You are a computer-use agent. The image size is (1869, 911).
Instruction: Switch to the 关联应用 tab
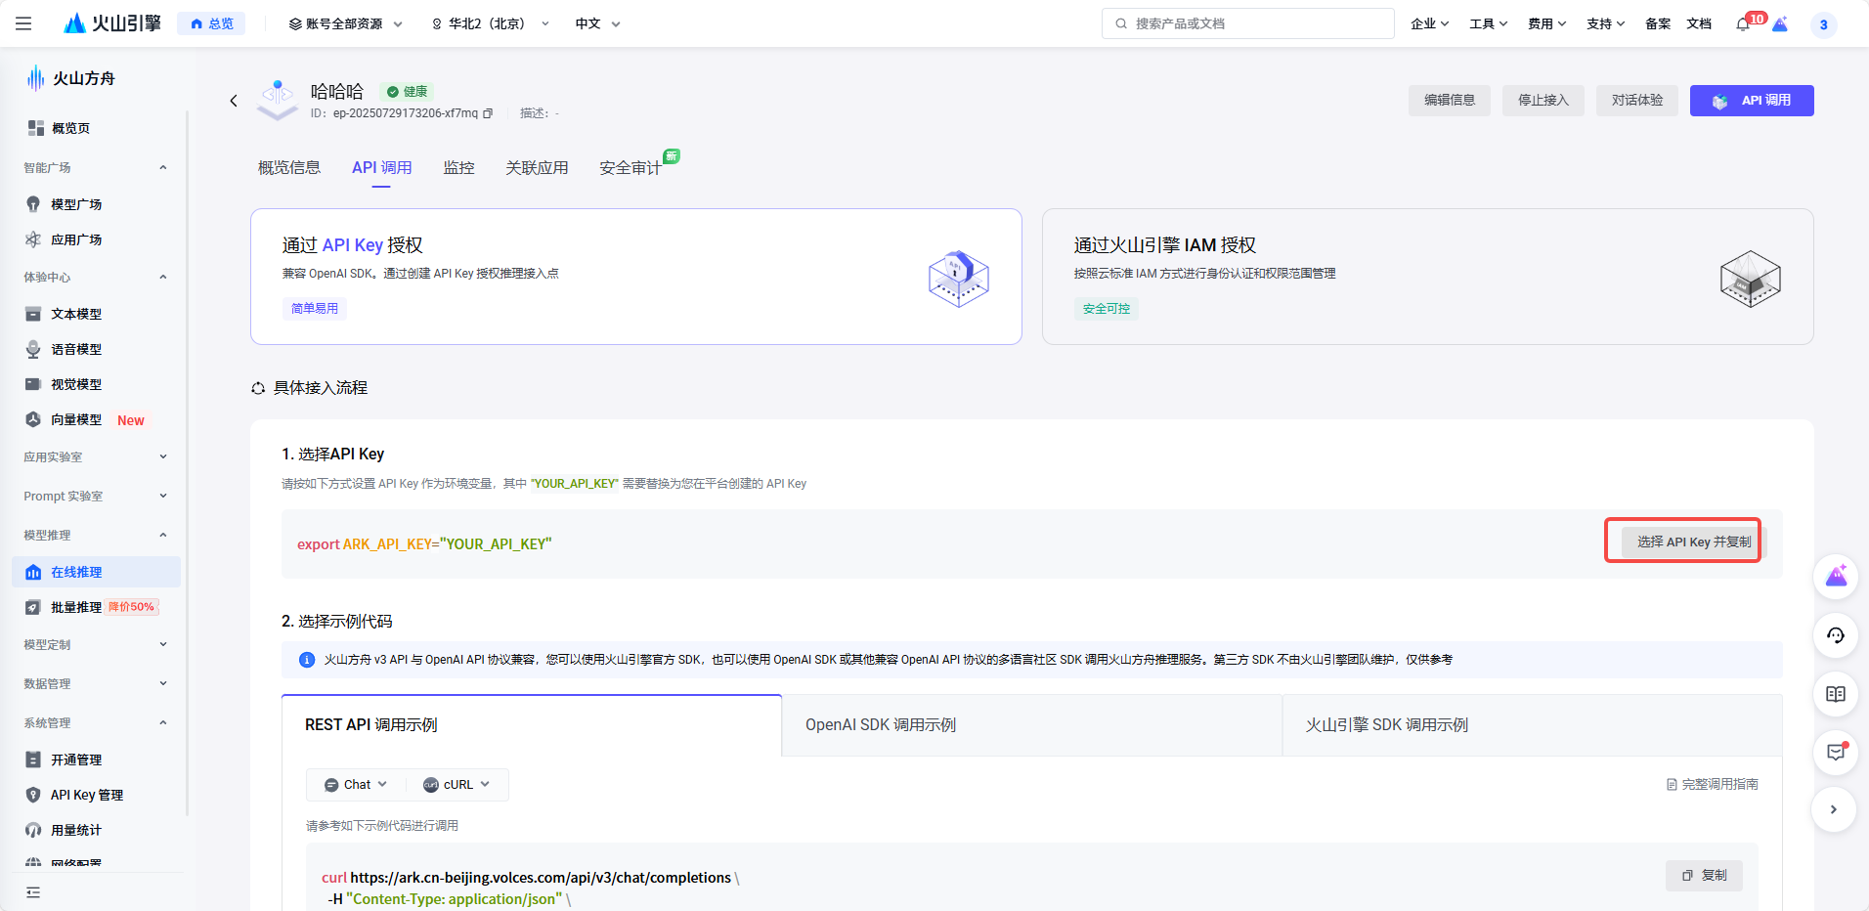point(537,168)
